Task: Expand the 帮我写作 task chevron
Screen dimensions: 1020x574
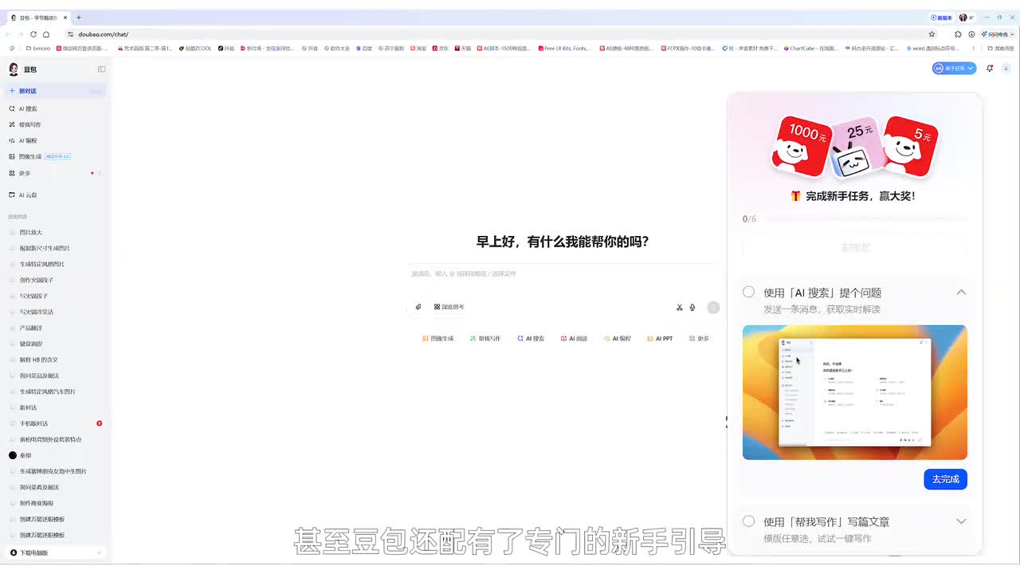Action: 961,521
